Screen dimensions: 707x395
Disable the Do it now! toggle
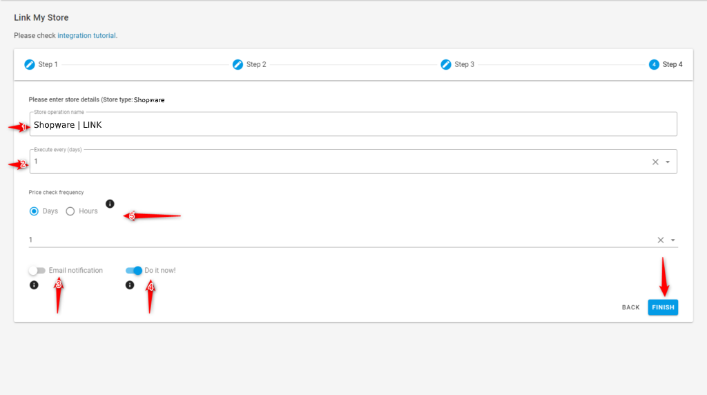pos(134,271)
